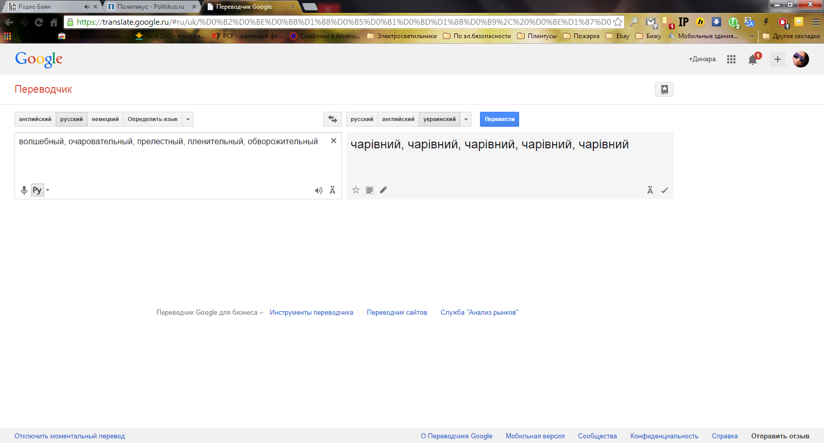Open Мобильные здания bookmark
The image size is (824, 443).
coord(703,36)
